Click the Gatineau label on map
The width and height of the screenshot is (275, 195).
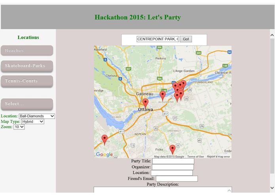coord(144,94)
